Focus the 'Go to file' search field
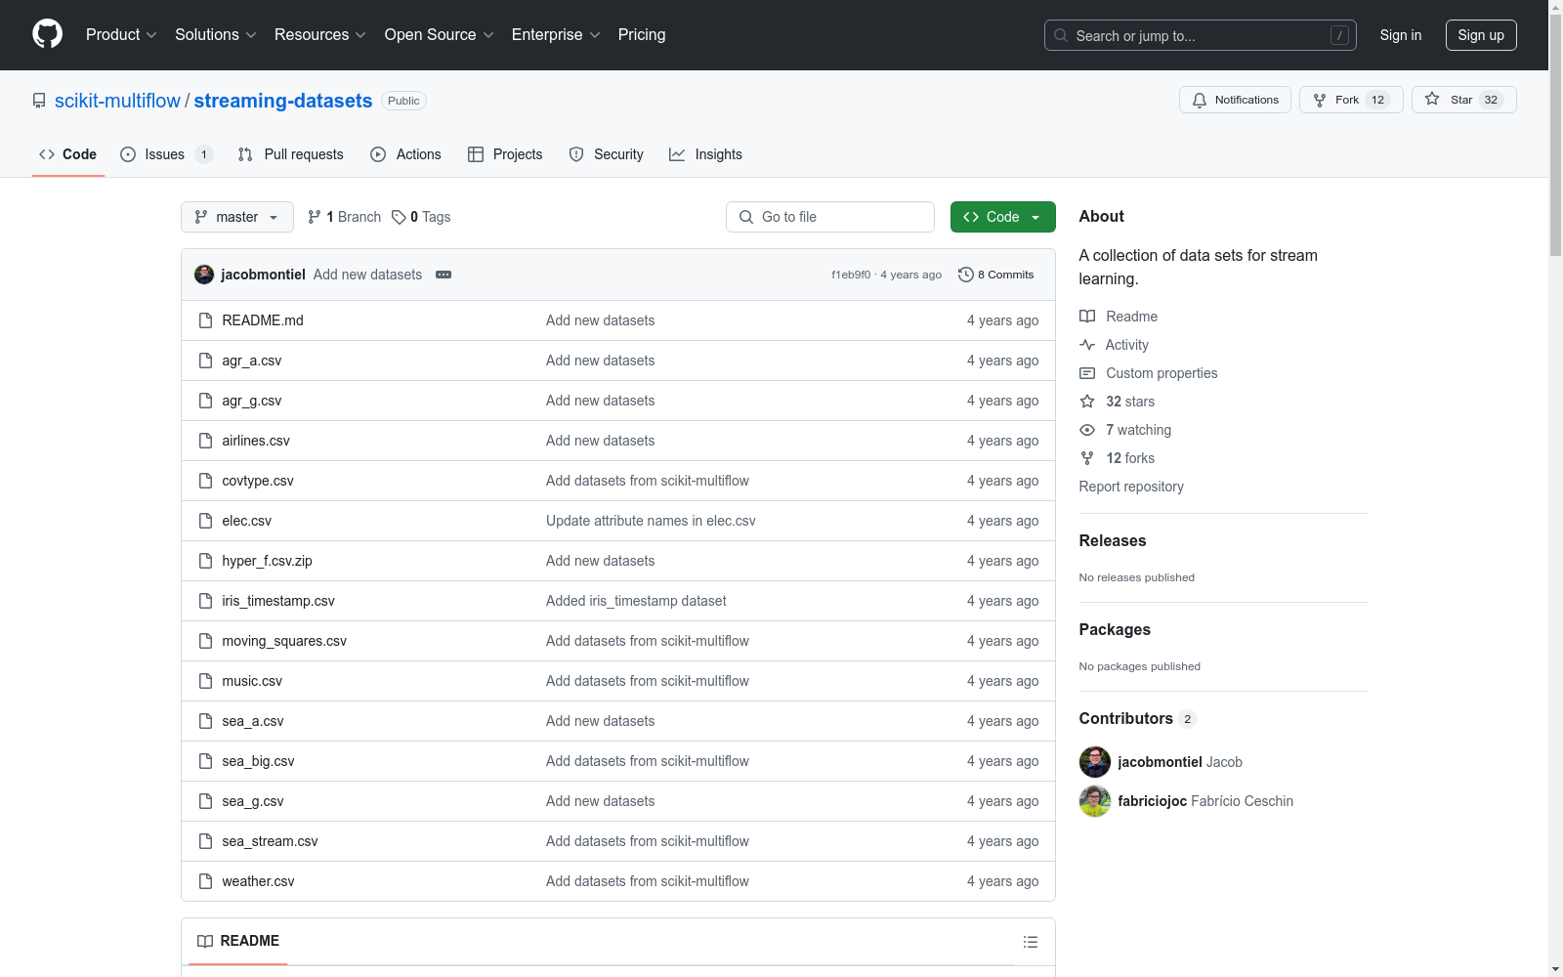Screen dimensions: 1563x977 point(830,217)
